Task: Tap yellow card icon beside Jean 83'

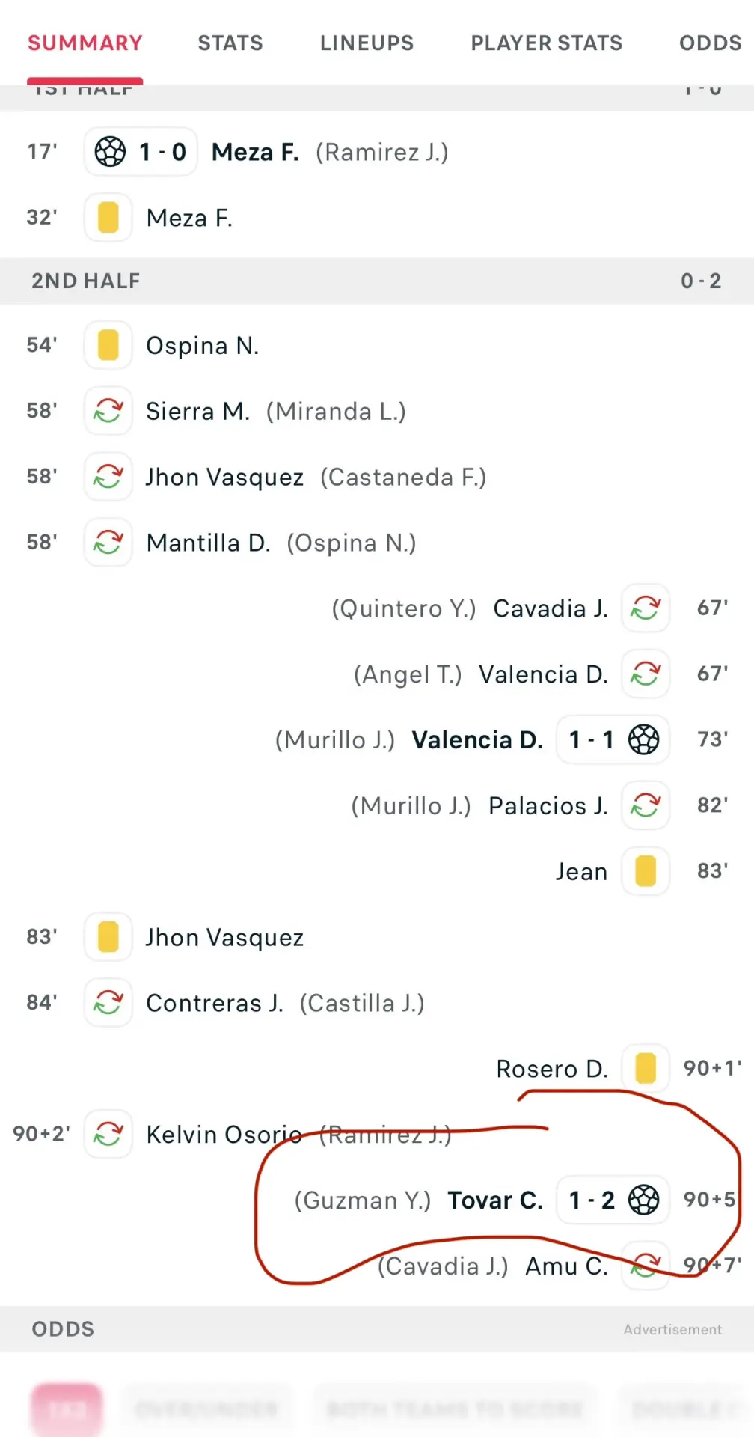Action: 646,871
